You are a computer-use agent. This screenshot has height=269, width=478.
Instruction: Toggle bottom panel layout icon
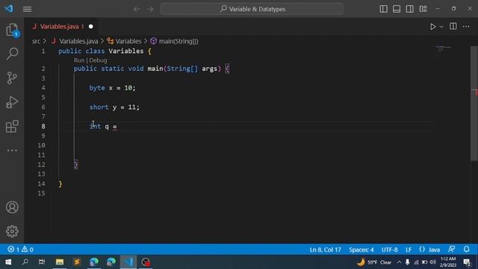(x=397, y=9)
